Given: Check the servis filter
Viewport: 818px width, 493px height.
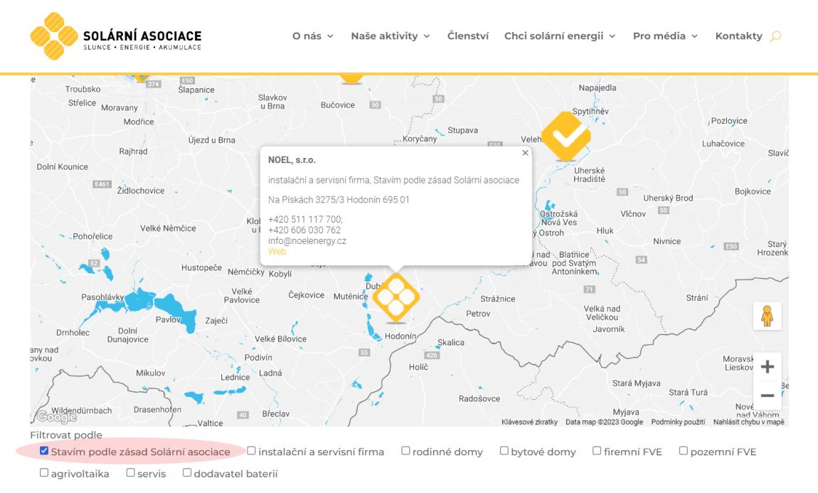Looking at the screenshot, I should click(130, 472).
